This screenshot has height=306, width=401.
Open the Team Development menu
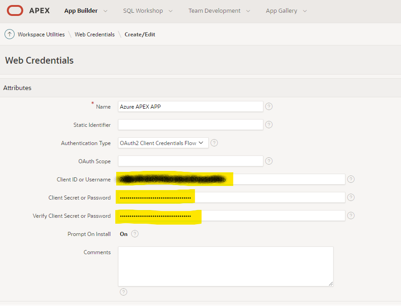[x=219, y=11]
